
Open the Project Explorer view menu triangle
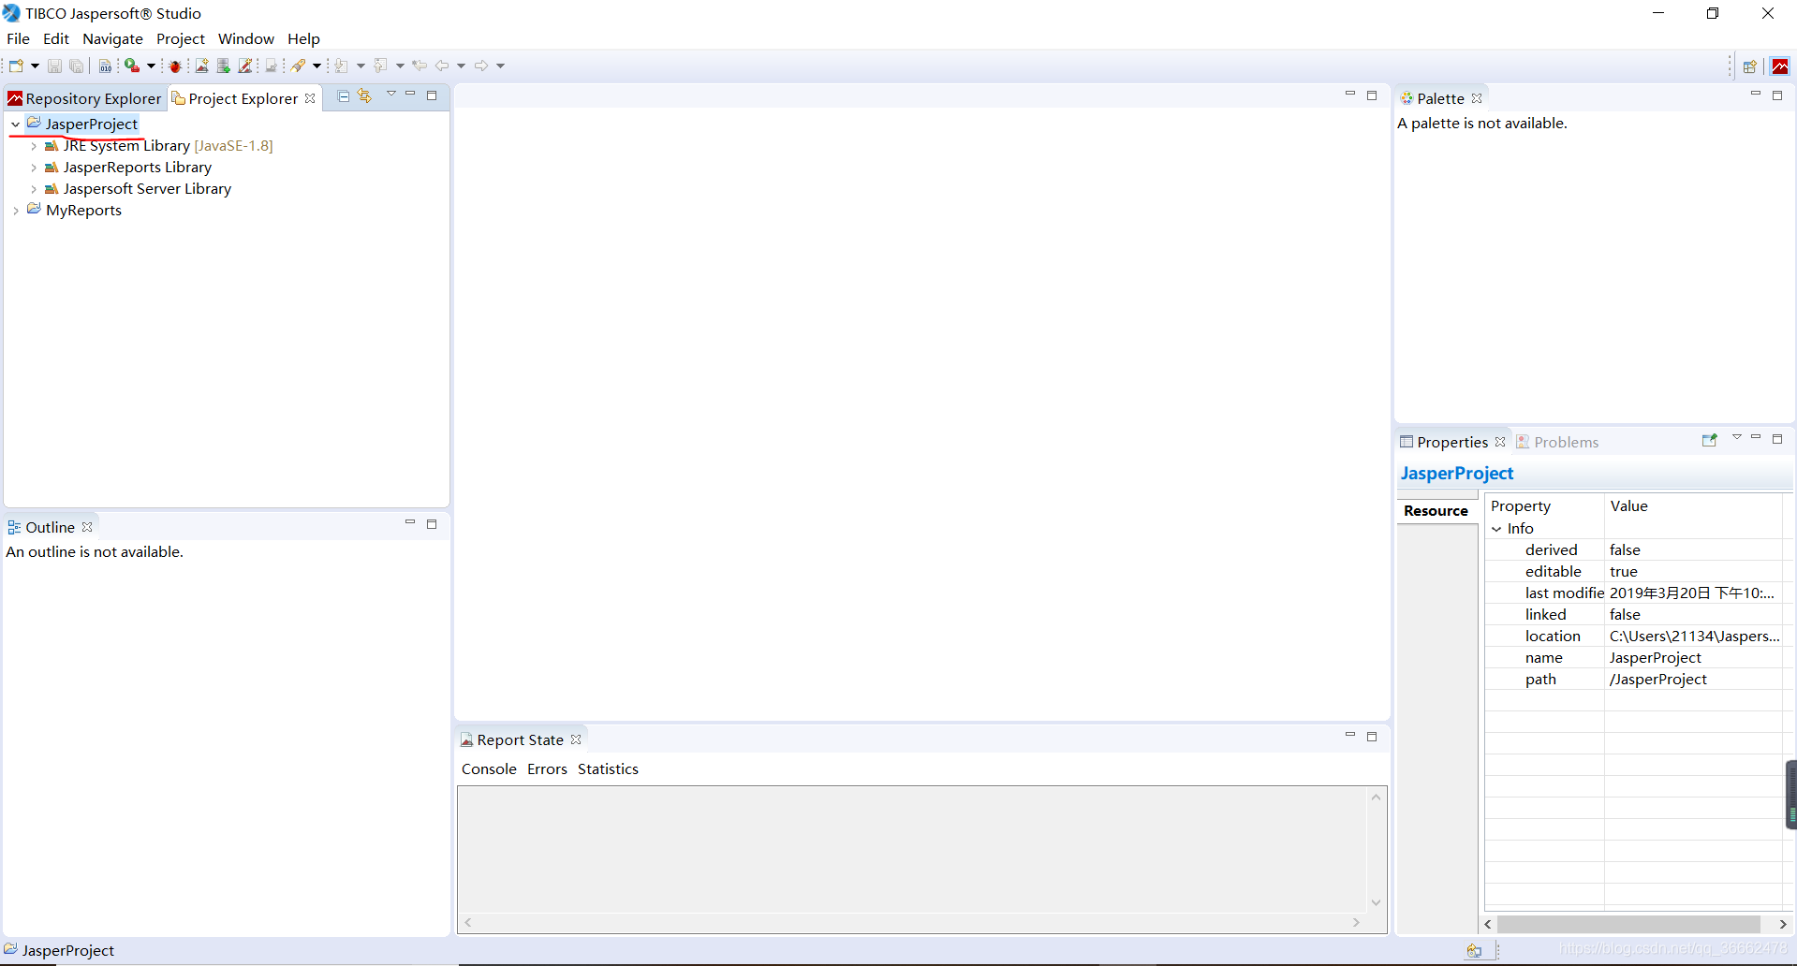click(391, 94)
